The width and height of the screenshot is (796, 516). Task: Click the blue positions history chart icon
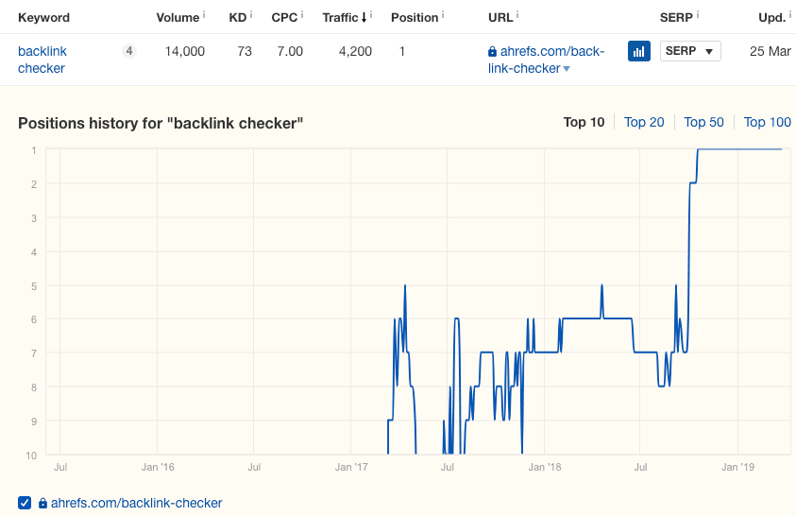(x=638, y=52)
